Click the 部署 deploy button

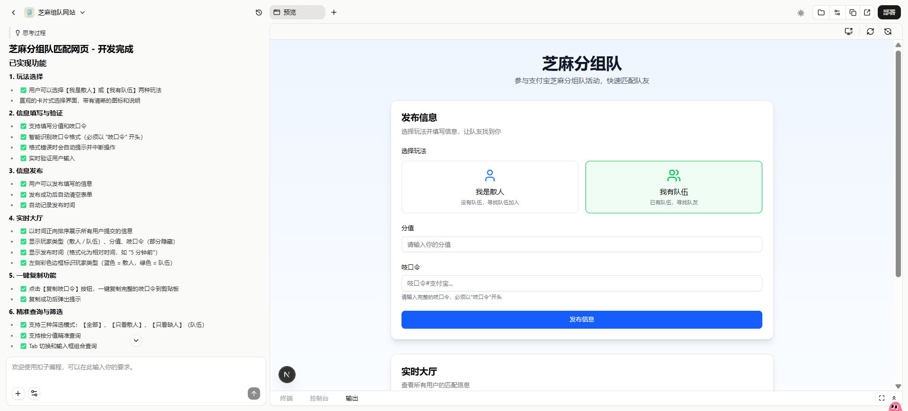tap(889, 13)
